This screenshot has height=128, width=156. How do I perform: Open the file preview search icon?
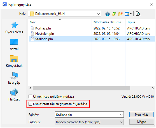138,14
